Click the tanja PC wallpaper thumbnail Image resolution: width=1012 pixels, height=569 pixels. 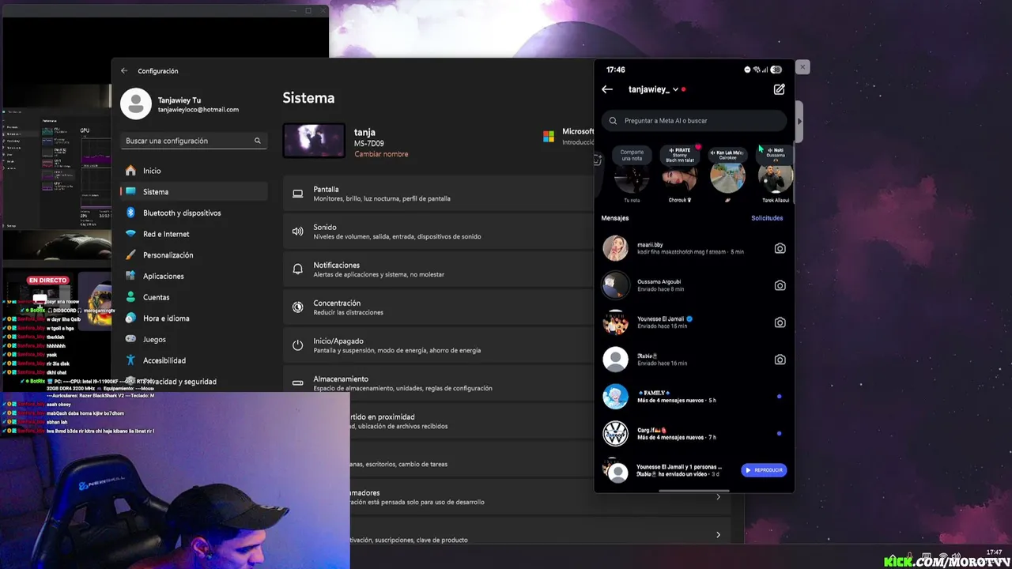314,141
